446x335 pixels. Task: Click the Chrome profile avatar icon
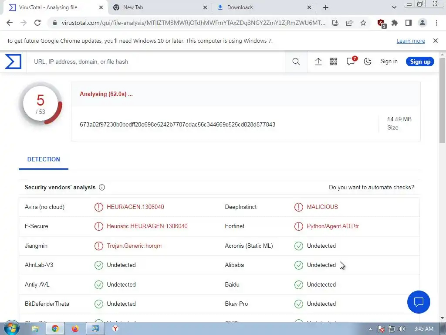tap(422, 23)
